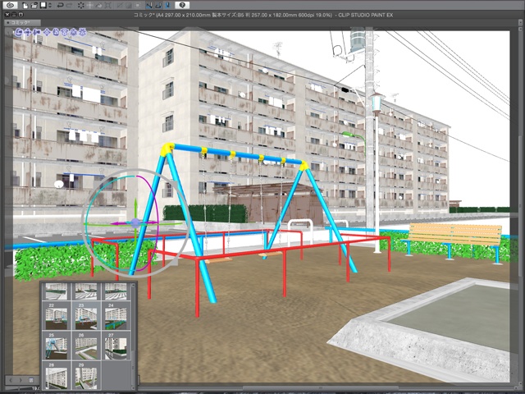Select camera preset thumbnail 23
525x394 pixels.
coord(86,315)
